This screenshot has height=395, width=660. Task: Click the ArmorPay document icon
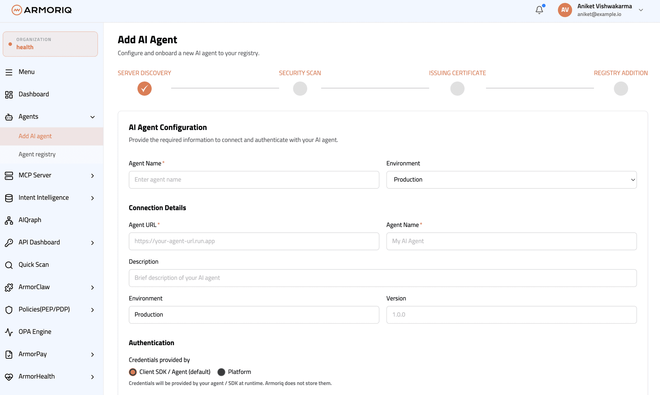pos(9,354)
